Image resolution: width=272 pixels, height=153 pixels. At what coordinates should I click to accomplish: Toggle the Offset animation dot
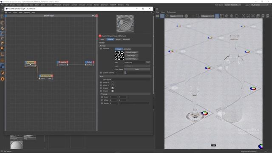pos(102,100)
